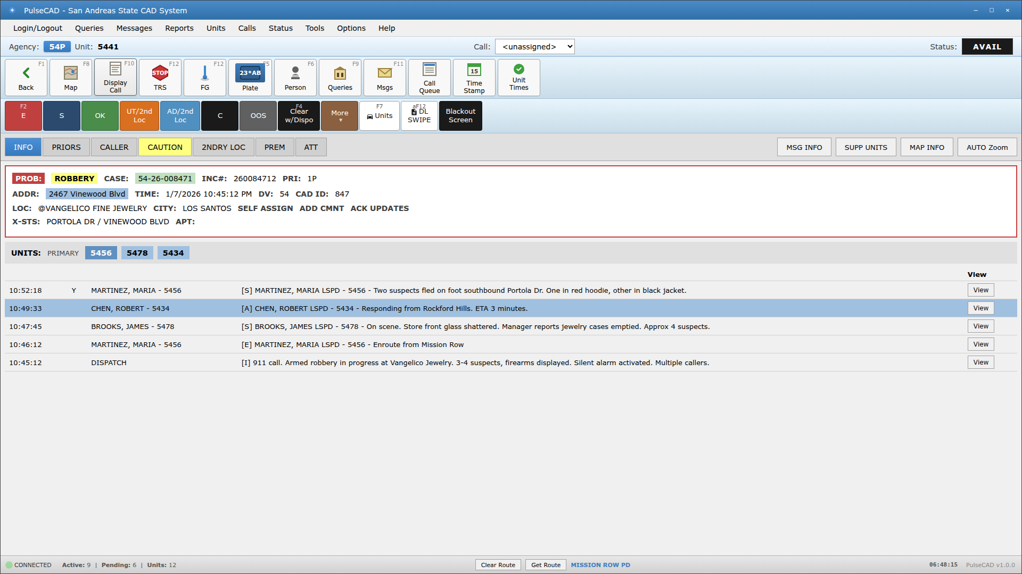
Task: Click the Display Call icon
Action: 115,77
